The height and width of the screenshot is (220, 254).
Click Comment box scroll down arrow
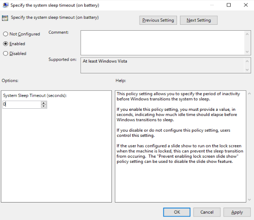tap(247, 52)
